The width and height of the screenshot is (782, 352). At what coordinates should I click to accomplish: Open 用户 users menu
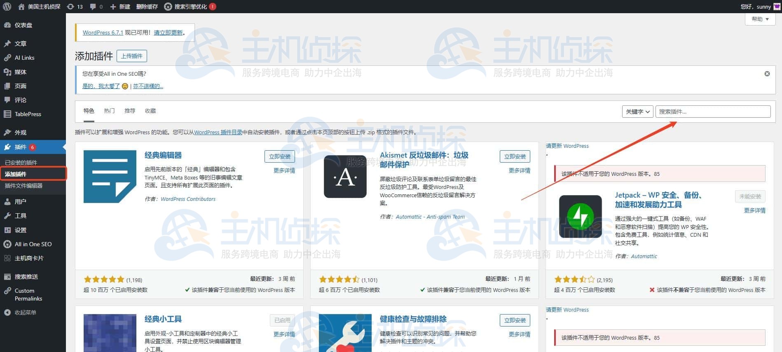coord(33,202)
